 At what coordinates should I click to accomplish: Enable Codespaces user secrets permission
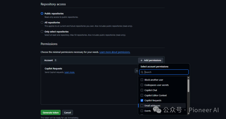coord(142,85)
